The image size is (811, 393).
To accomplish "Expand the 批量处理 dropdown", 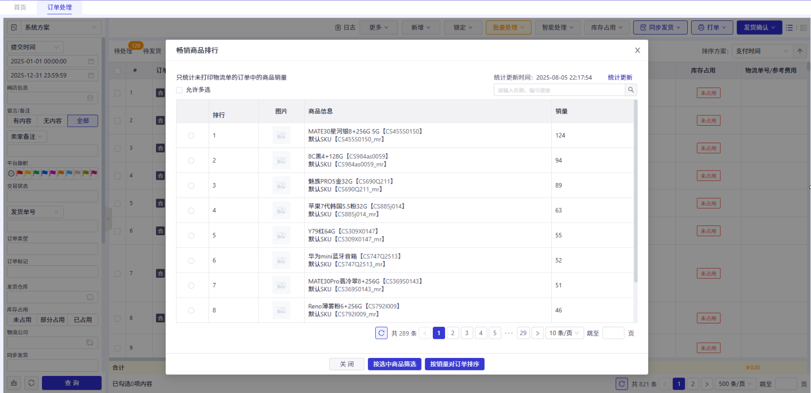I will click(x=508, y=28).
